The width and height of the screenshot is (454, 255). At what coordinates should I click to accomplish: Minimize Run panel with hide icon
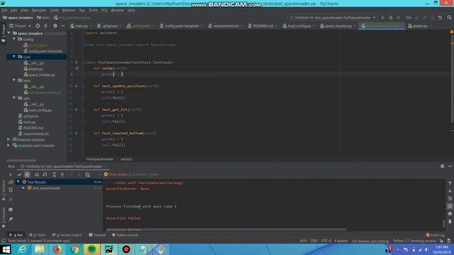pos(450,166)
